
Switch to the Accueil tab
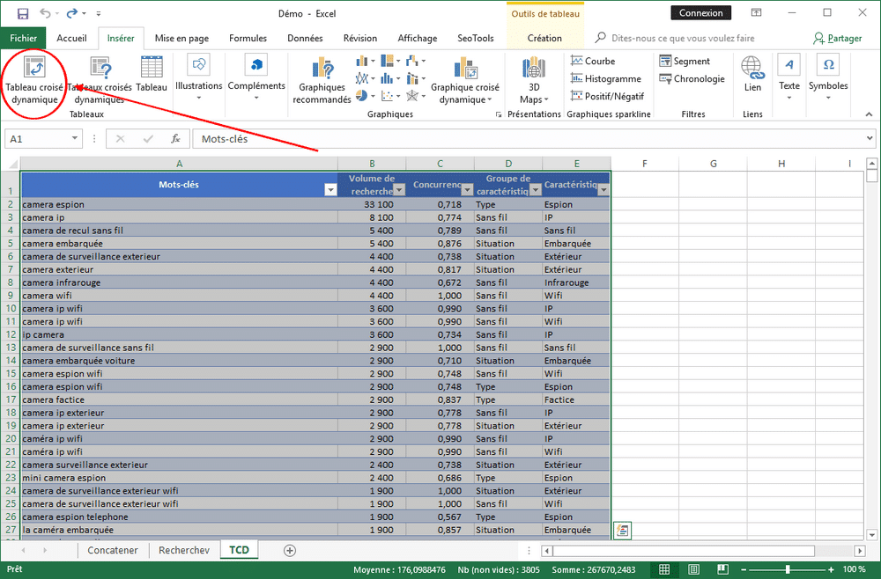(71, 38)
